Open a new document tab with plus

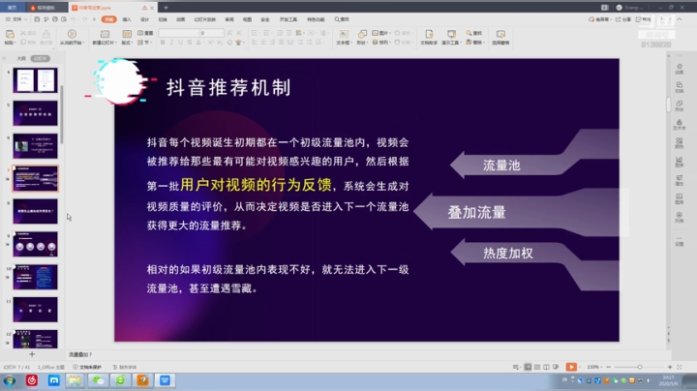166,8
